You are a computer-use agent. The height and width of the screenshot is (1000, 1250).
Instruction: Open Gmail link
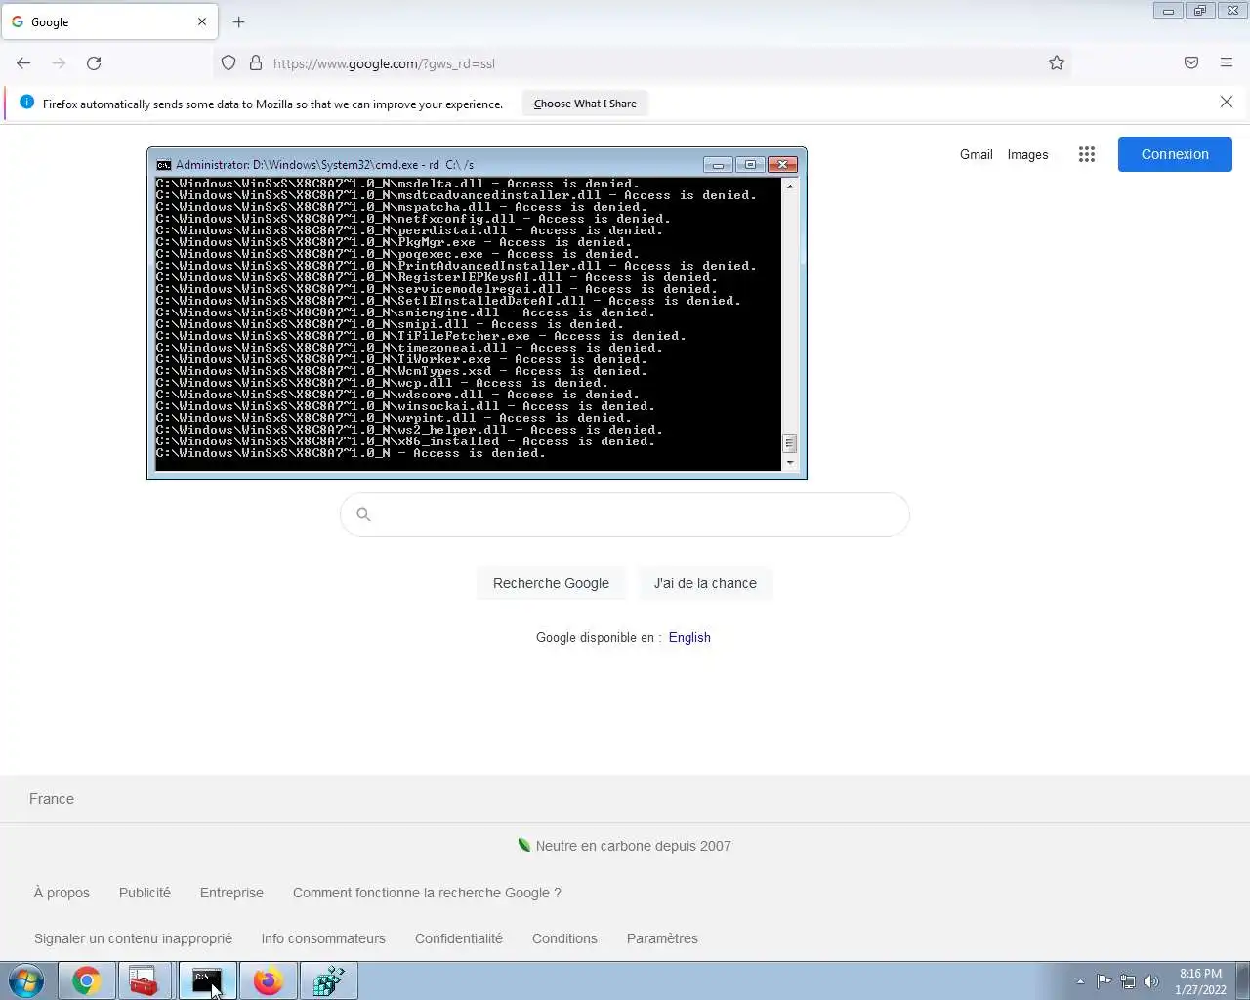point(976,154)
